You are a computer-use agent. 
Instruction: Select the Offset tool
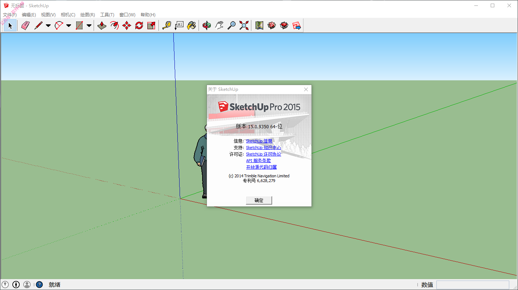[114, 25]
